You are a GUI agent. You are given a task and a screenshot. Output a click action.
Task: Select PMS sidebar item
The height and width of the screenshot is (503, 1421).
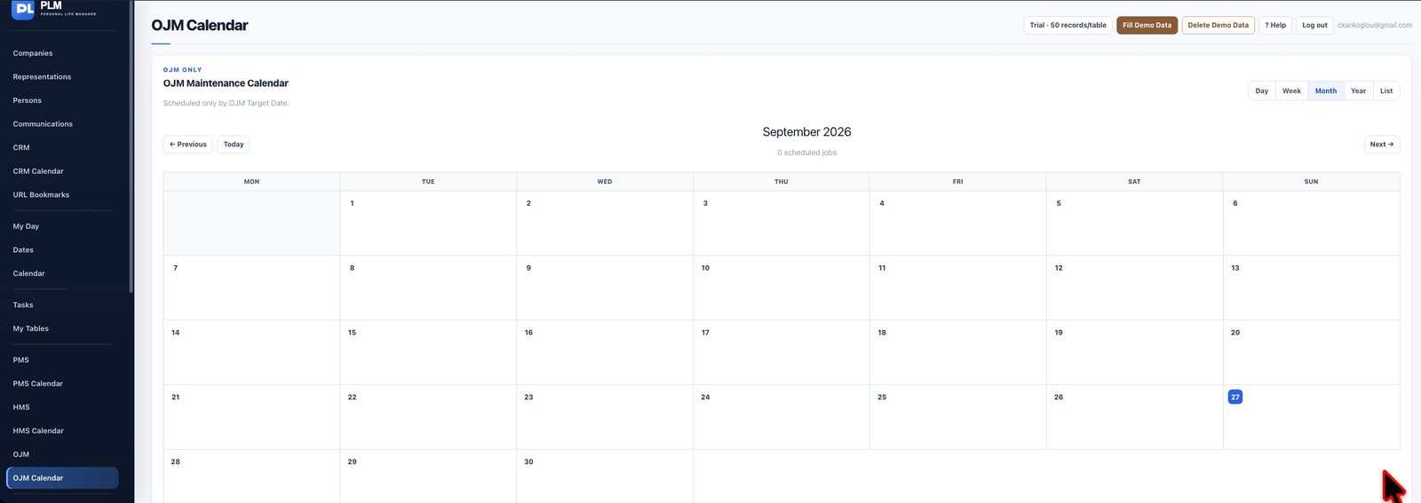coord(20,360)
